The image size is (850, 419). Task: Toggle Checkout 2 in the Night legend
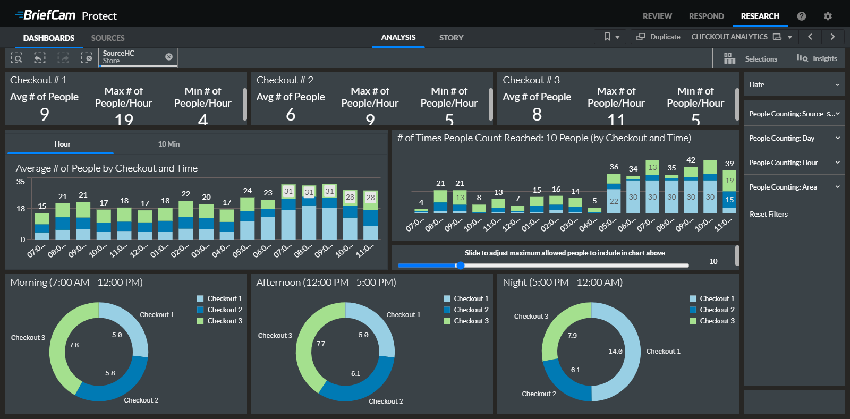pyautogui.click(x=712, y=310)
